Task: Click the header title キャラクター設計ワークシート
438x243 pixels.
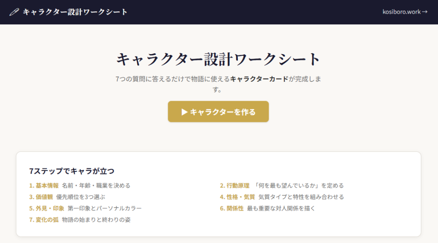Action: (75, 12)
